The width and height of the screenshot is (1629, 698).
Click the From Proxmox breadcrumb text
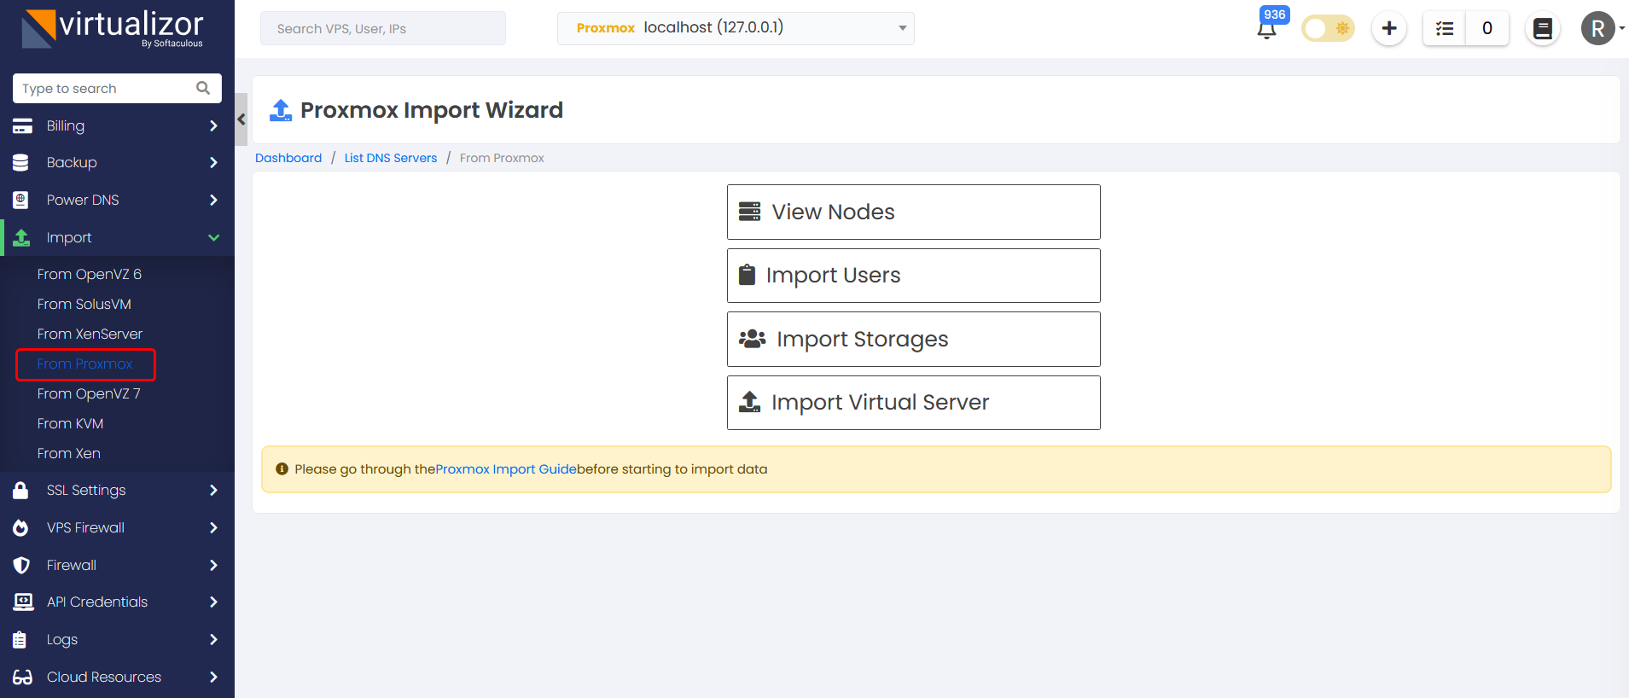[502, 158]
